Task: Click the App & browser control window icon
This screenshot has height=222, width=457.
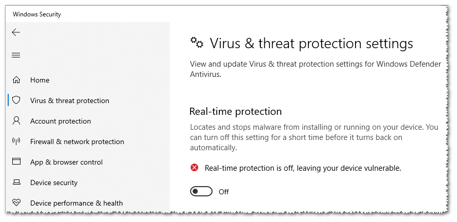Action: coord(16,162)
